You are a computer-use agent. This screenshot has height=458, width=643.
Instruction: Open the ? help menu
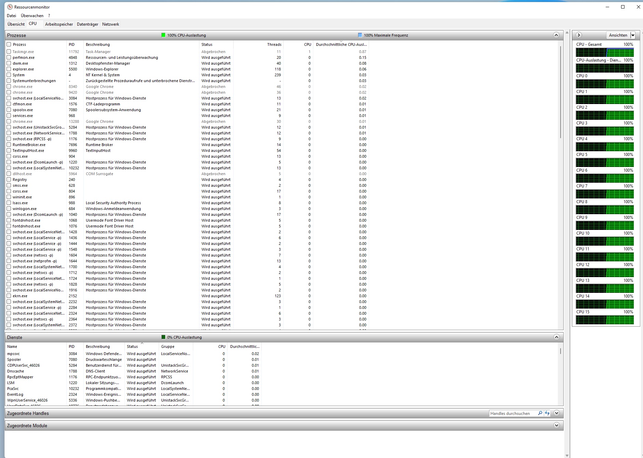click(x=49, y=15)
